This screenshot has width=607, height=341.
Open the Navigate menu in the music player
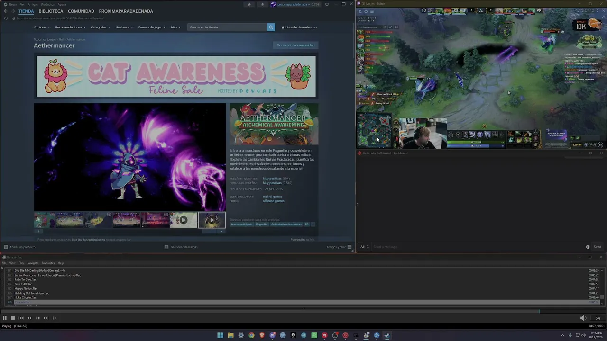[33, 263]
